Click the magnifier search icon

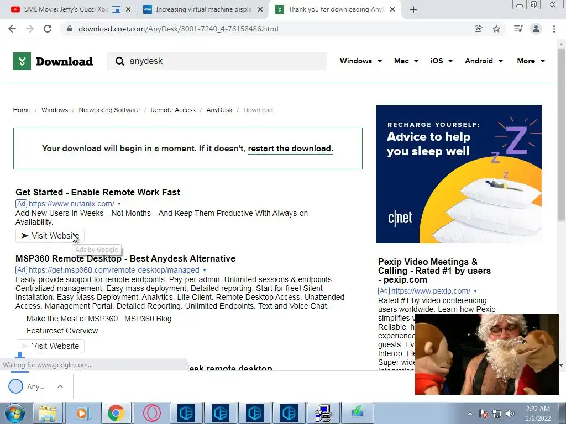[x=119, y=61]
